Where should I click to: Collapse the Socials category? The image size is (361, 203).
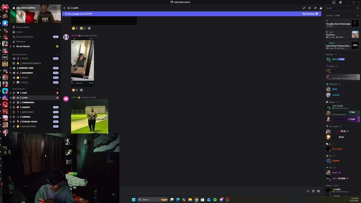coord(16,133)
